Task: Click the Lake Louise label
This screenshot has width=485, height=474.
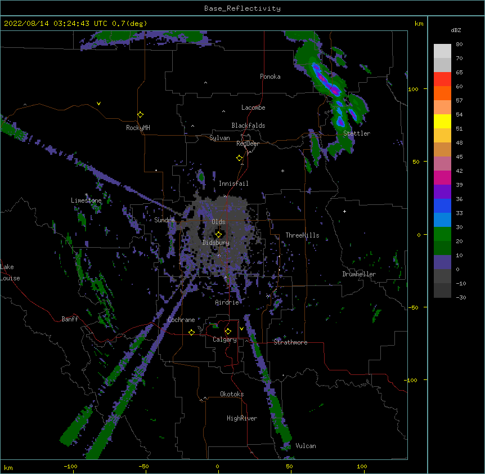Action: 10,272
